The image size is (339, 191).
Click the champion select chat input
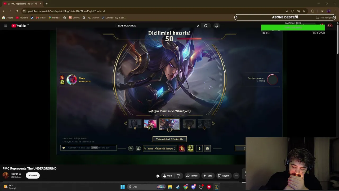click(x=88, y=148)
